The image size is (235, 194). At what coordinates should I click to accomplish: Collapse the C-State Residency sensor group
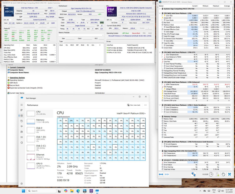160,105
